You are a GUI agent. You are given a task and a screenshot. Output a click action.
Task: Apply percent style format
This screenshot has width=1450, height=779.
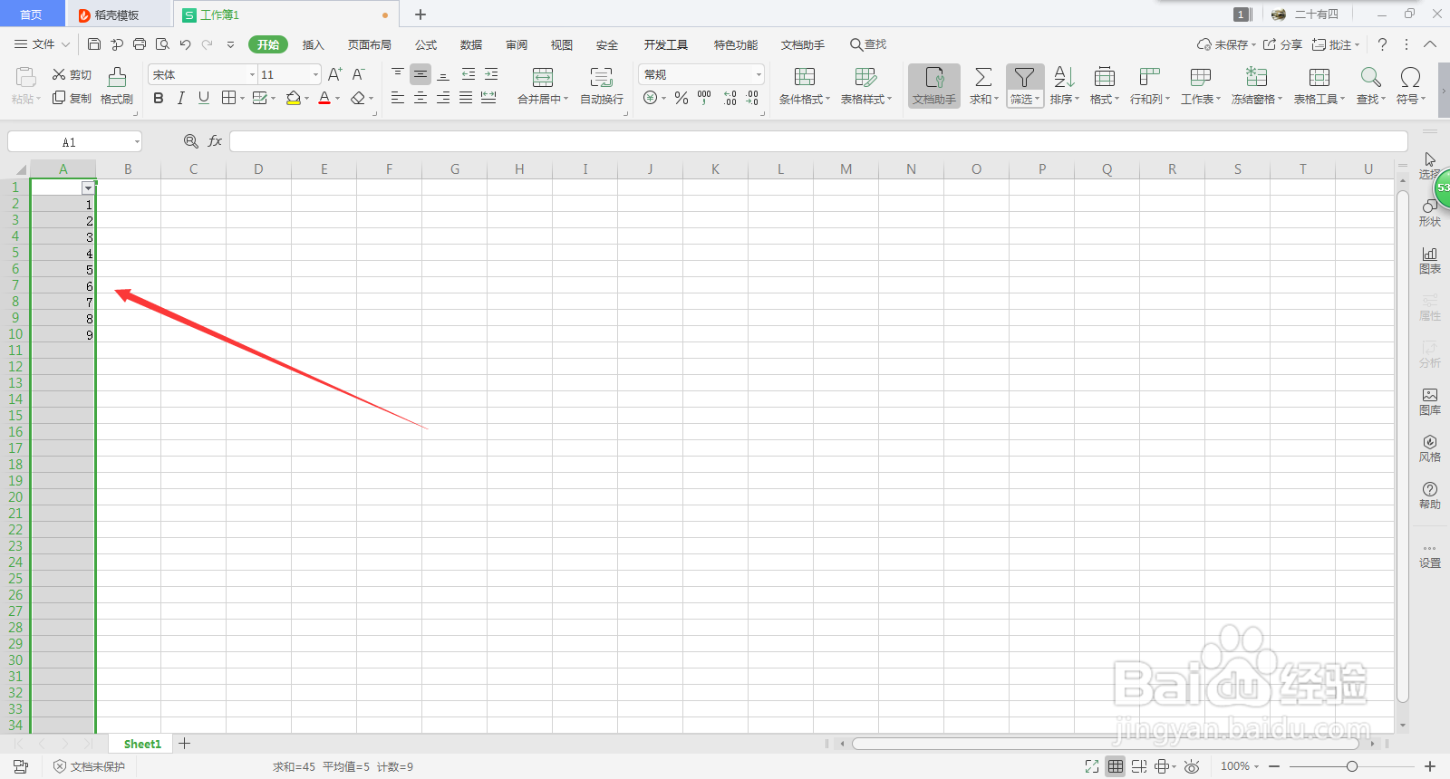click(x=681, y=98)
